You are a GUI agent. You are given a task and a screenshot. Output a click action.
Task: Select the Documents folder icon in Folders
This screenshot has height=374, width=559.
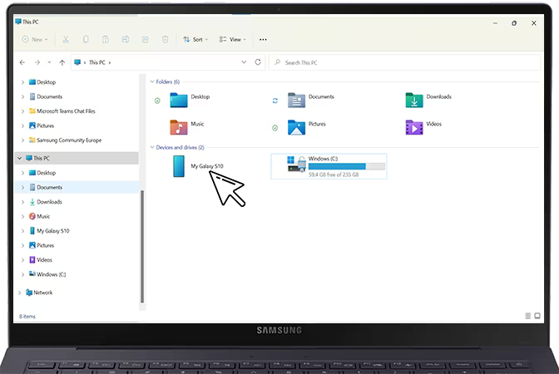297,100
